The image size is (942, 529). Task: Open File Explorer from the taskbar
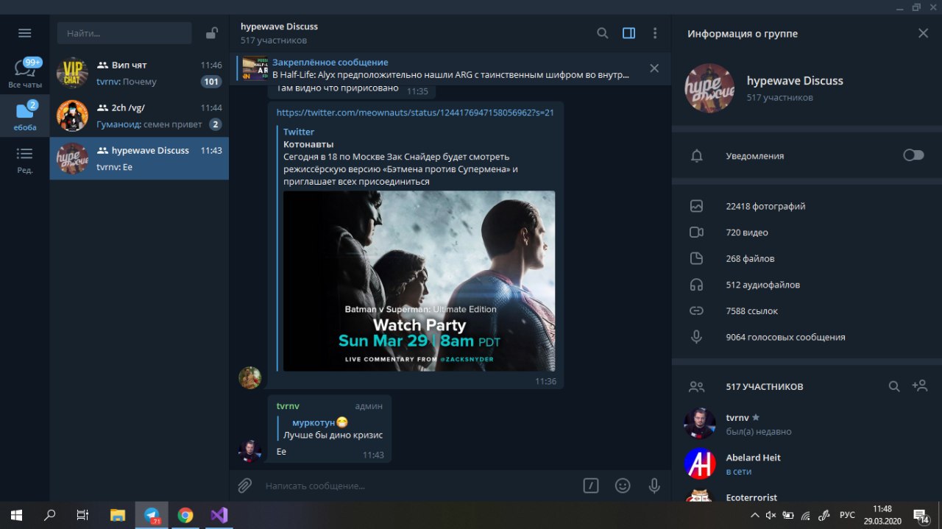coord(118,515)
